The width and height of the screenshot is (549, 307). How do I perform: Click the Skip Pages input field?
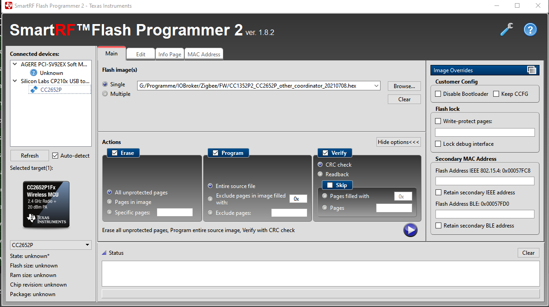click(x=394, y=208)
